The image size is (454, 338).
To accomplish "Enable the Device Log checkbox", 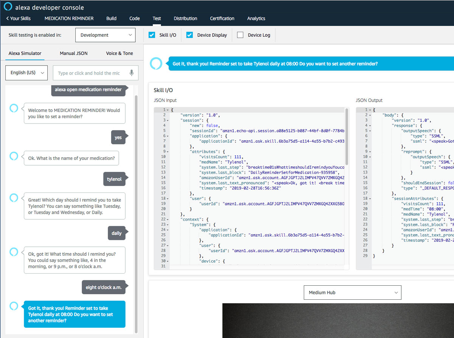I will click(240, 35).
